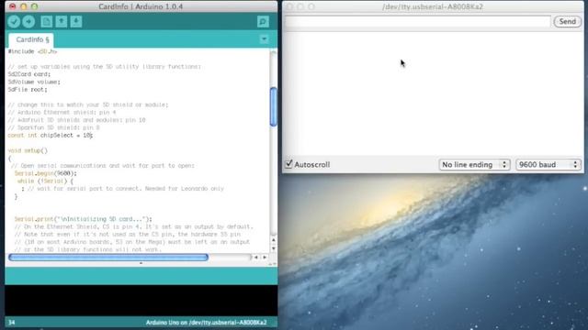
Task: Click the scroll left arrow in editor
Action: [256, 258]
